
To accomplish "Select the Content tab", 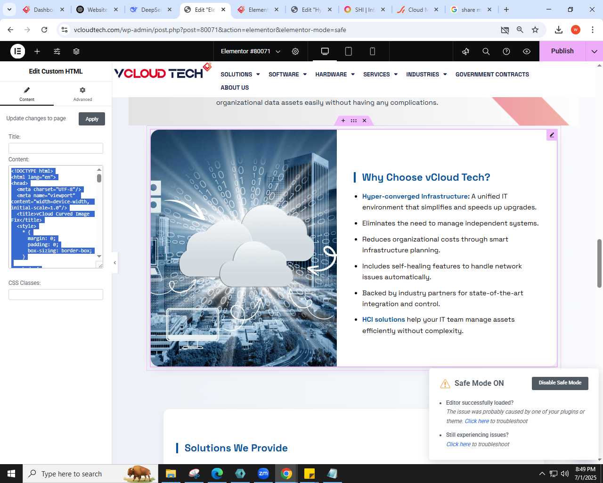I will pyautogui.click(x=27, y=94).
